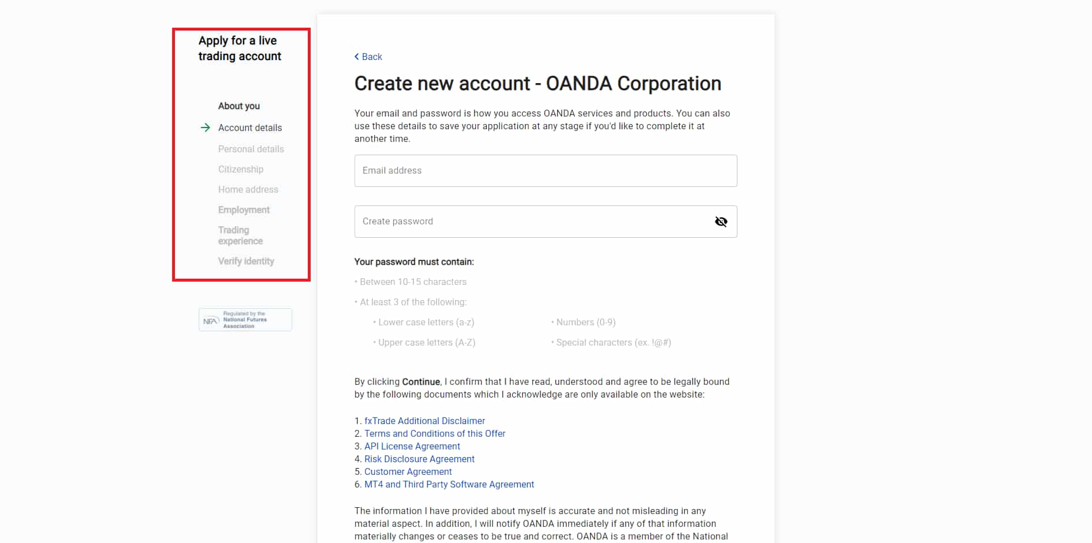
Task: Select Trading experience in the sidebar
Action: [x=240, y=235]
